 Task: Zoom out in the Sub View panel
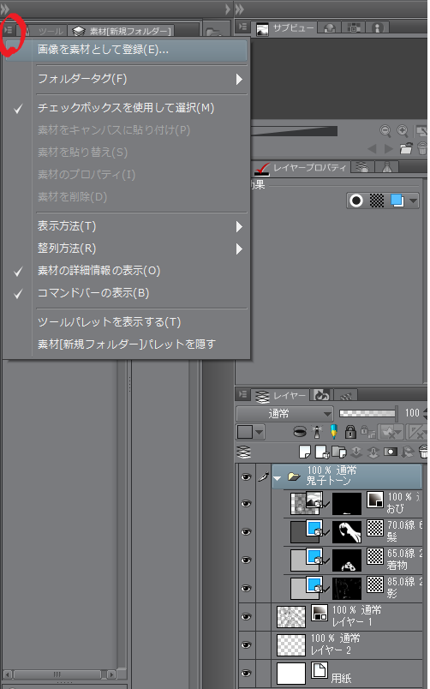pyautogui.click(x=385, y=130)
